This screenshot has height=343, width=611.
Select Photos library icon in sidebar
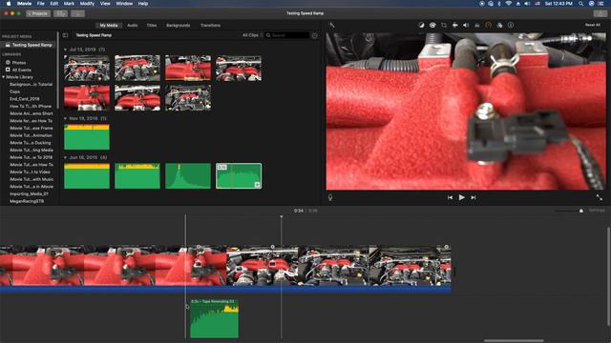(x=8, y=62)
